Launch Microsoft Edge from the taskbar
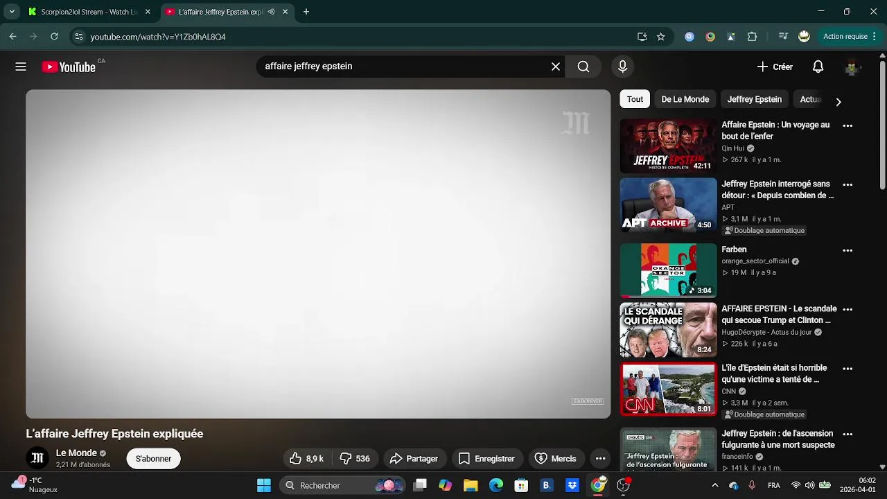The image size is (887, 499). coord(496,485)
